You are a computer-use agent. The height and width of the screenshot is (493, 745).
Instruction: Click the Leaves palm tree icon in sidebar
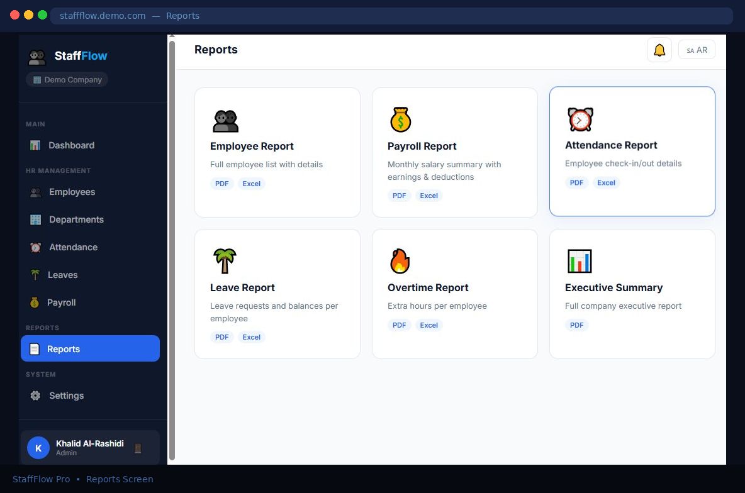pyautogui.click(x=35, y=275)
